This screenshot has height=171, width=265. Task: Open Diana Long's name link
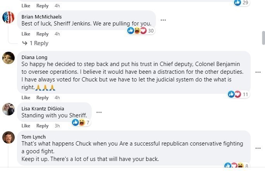pyautogui.click(x=34, y=57)
